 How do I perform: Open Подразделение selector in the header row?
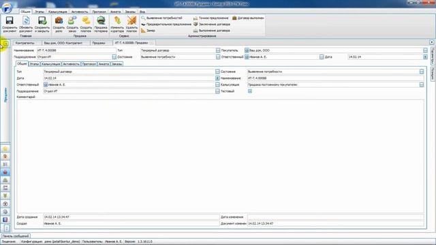tap(114, 57)
